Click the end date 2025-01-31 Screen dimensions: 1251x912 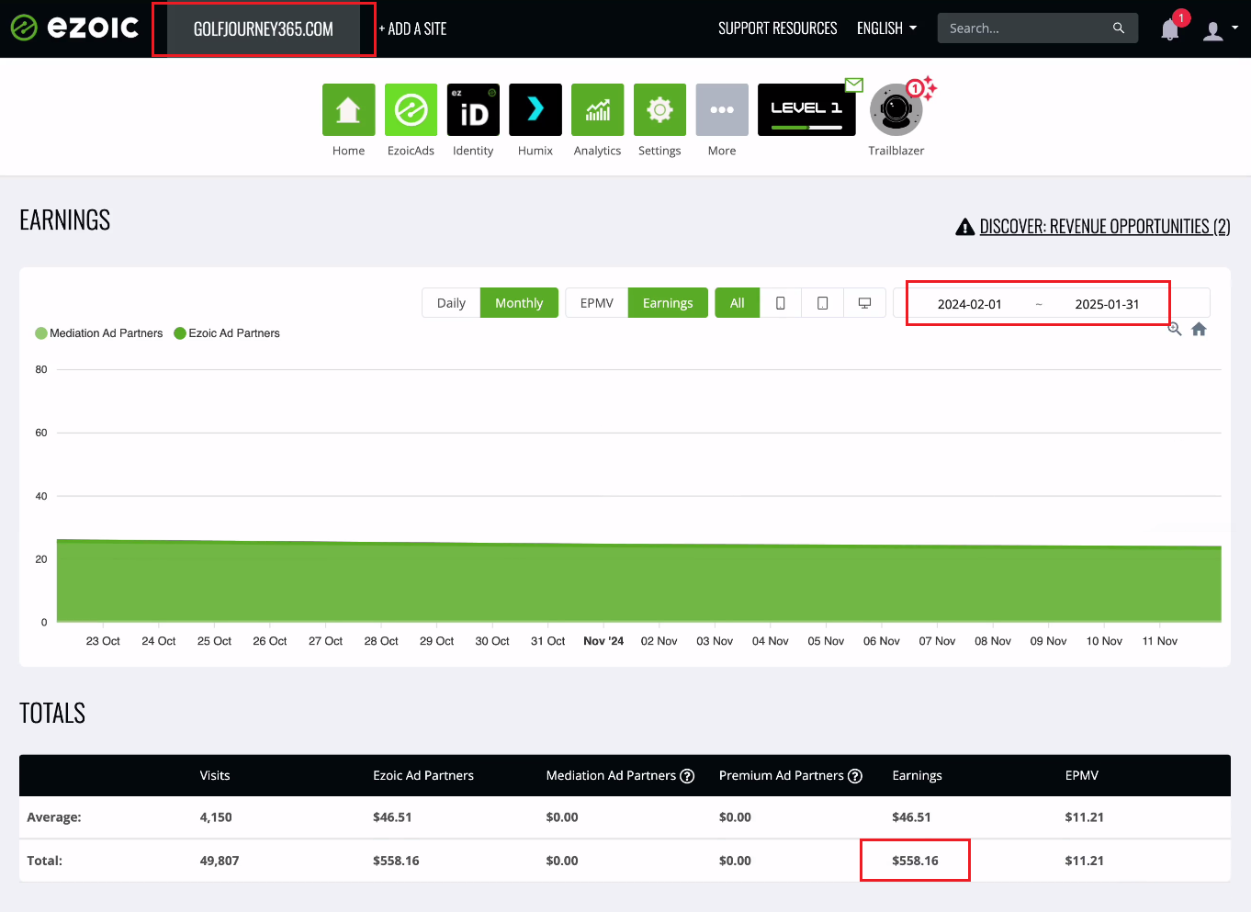tap(1108, 304)
